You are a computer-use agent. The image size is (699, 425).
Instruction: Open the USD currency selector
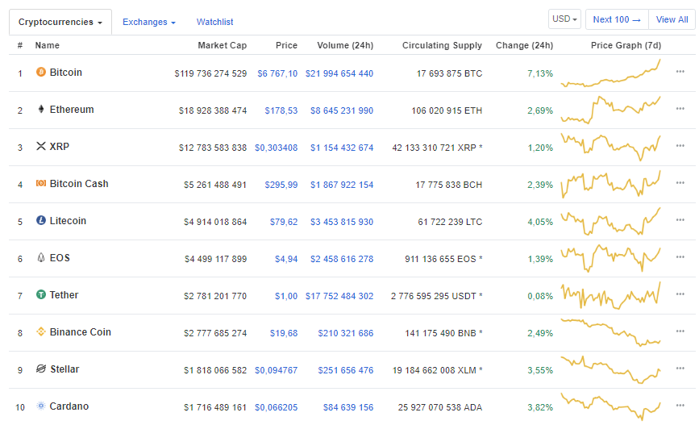[x=564, y=19]
